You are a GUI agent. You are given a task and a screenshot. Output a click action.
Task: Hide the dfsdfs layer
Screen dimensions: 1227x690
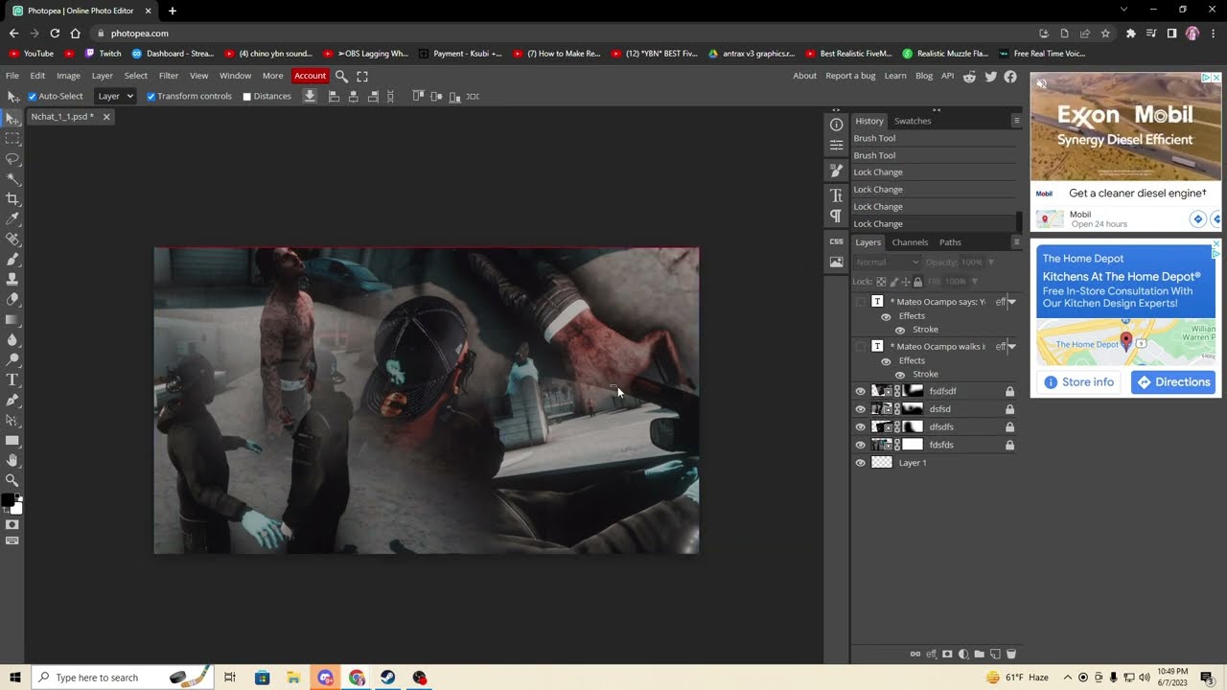coord(860,426)
